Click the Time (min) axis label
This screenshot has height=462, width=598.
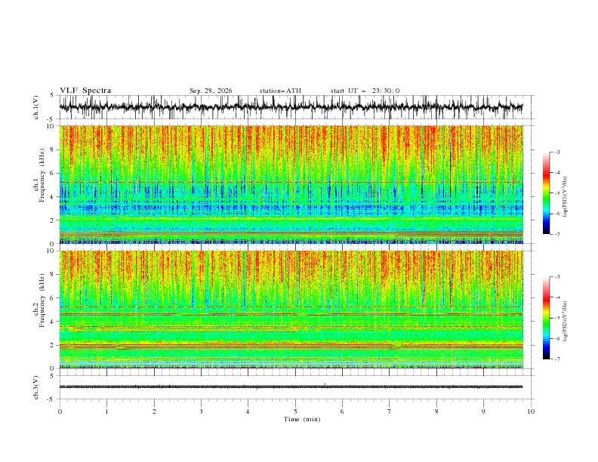click(x=302, y=419)
